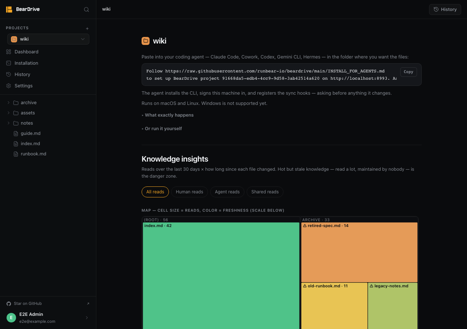Open the Star on GitHub link
467x329 pixels.
click(x=48, y=304)
